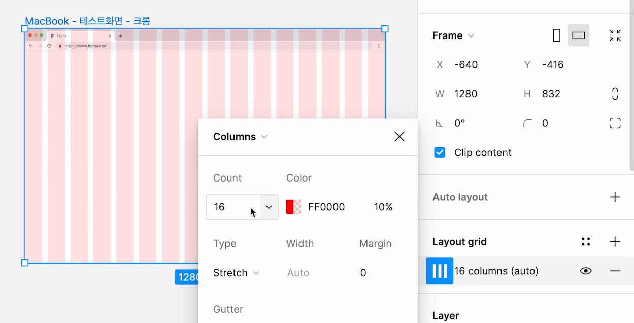Open the Count dropdown arrow
The width and height of the screenshot is (634, 323).
pyautogui.click(x=269, y=207)
